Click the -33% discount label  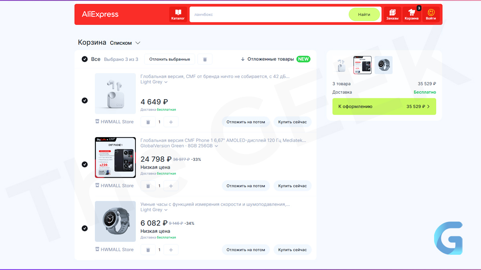pyautogui.click(x=196, y=160)
